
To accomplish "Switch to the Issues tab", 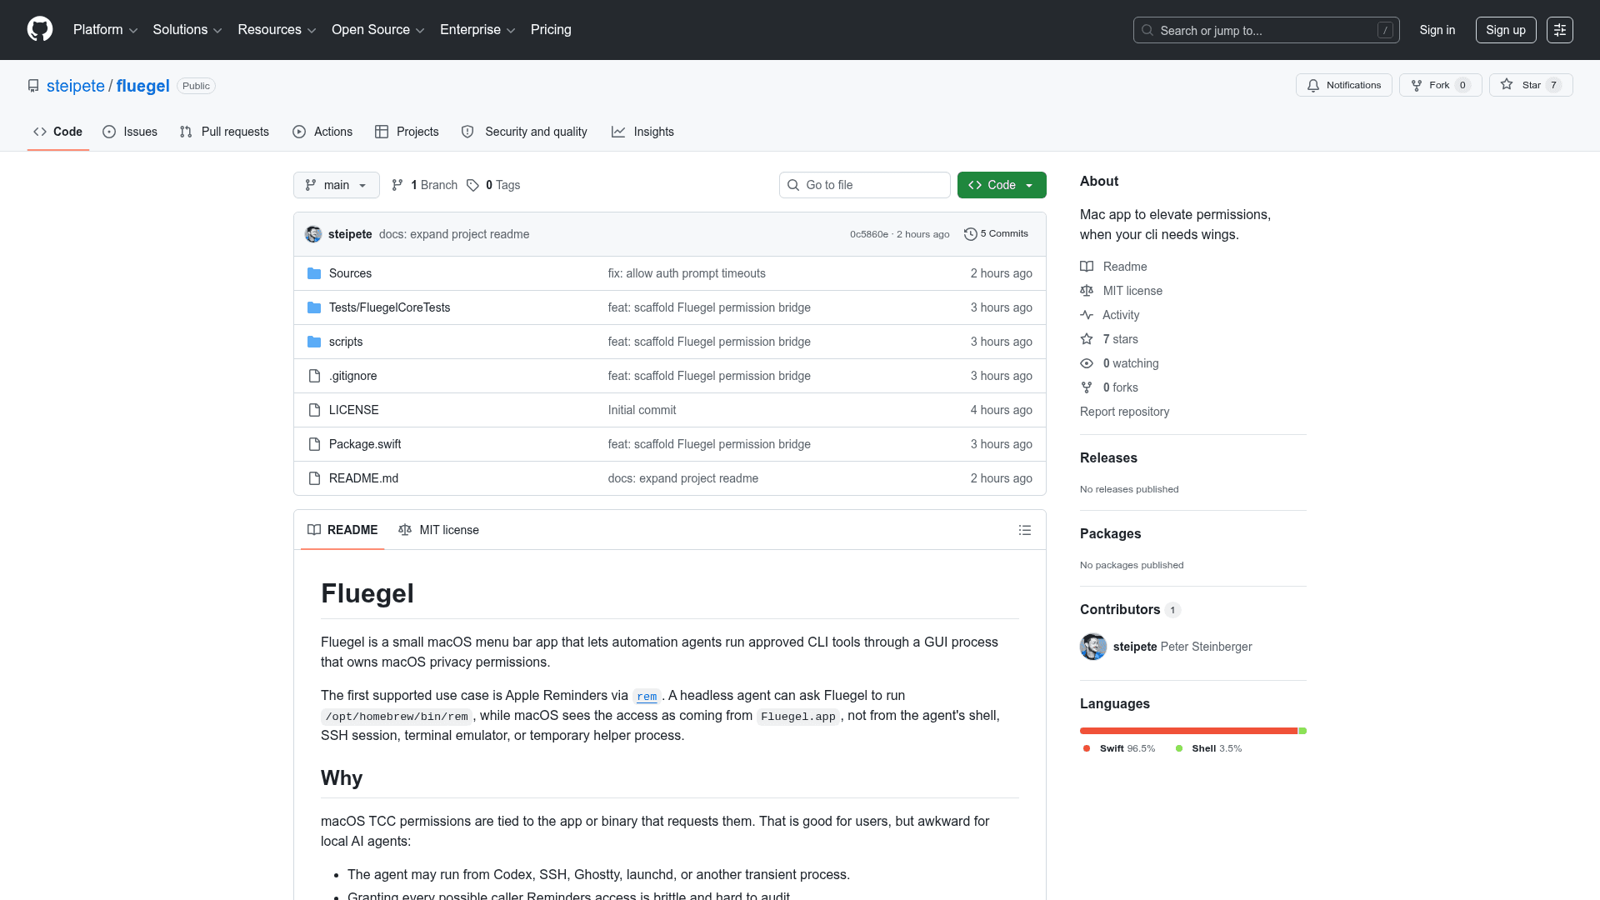I will (130, 132).
